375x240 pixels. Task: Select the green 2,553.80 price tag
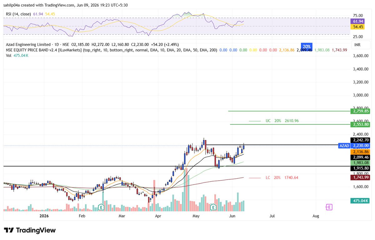(360, 124)
